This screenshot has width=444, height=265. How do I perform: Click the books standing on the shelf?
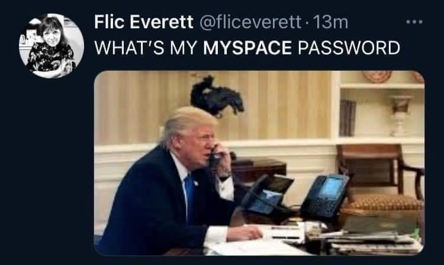pyautogui.click(x=348, y=117)
